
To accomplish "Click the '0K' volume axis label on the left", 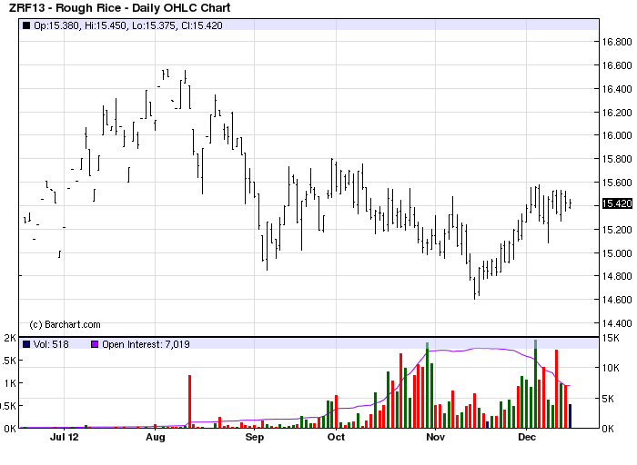I will pyautogui.click(x=10, y=429).
